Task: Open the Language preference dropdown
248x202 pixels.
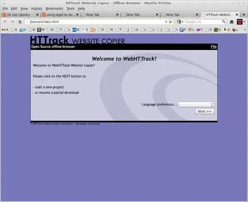Action: click(x=196, y=105)
